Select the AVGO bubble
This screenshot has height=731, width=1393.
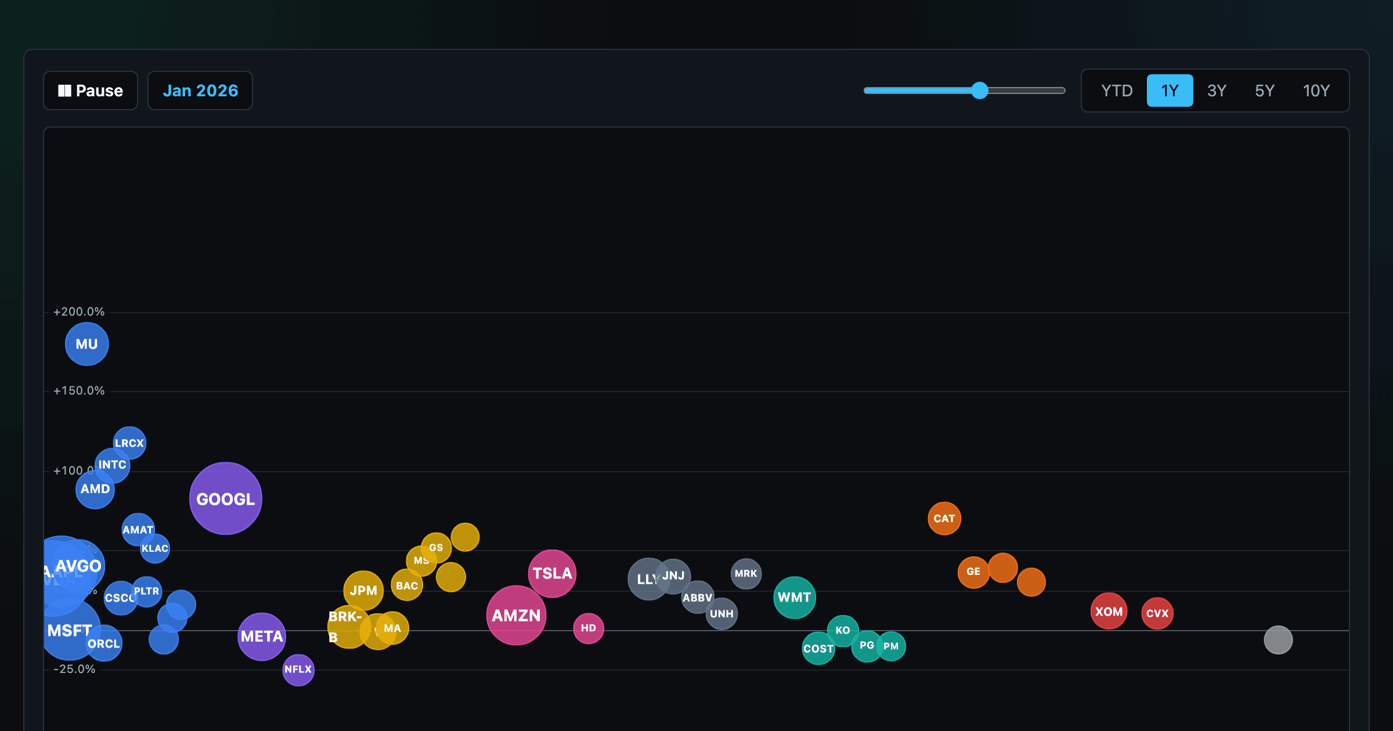78,566
